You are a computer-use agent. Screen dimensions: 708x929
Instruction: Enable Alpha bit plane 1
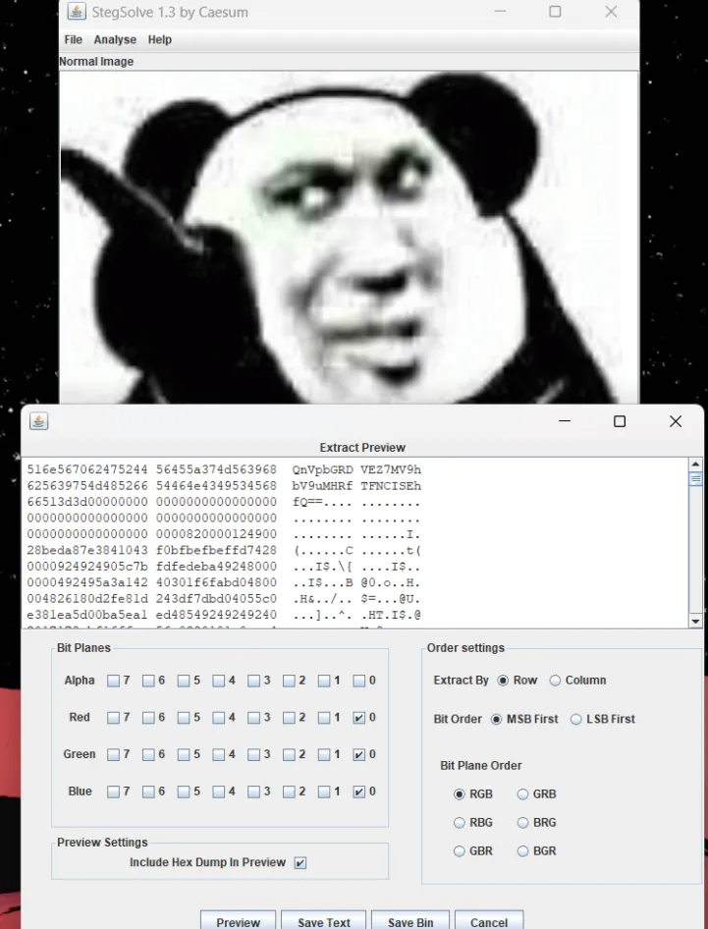coord(323,681)
